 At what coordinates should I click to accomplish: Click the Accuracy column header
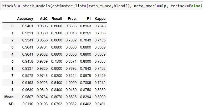pos(25,19)
